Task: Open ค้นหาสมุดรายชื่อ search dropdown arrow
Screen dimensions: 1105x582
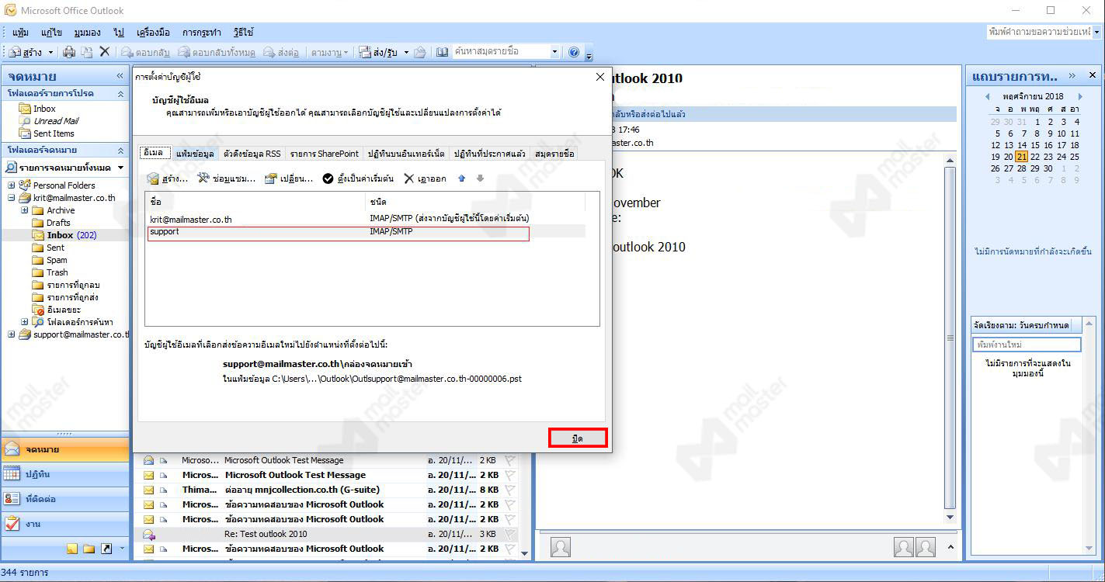Action: tap(554, 52)
